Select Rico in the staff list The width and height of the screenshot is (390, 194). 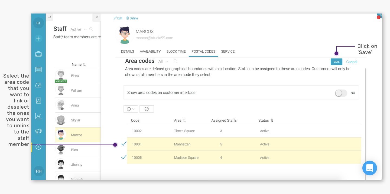point(78,150)
